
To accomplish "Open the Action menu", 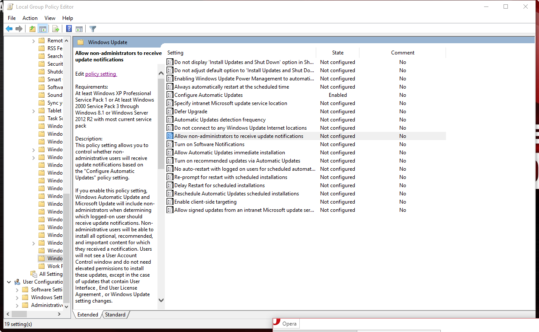I will (x=30, y=18).
